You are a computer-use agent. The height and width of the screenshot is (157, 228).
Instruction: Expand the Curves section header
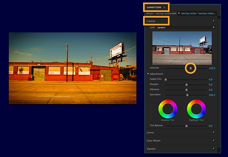pyautogui.click(x=150, y=133)
